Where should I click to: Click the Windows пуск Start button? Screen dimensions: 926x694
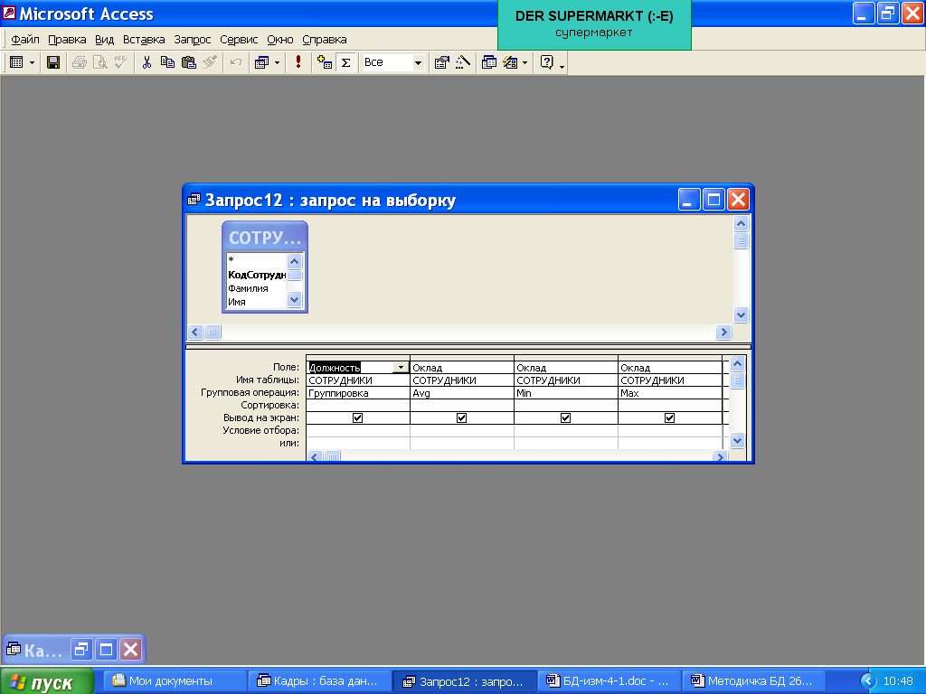click(x=47, y=681)
